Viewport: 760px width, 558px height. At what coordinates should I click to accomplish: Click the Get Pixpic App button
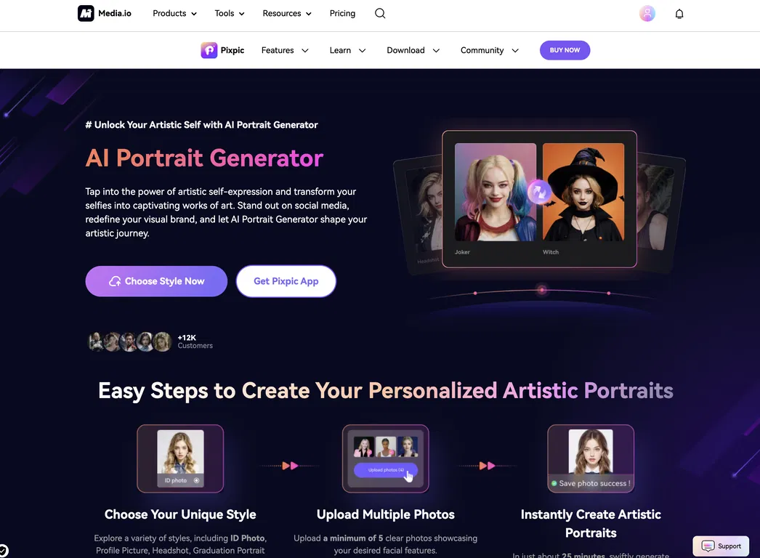click(286, 281)
